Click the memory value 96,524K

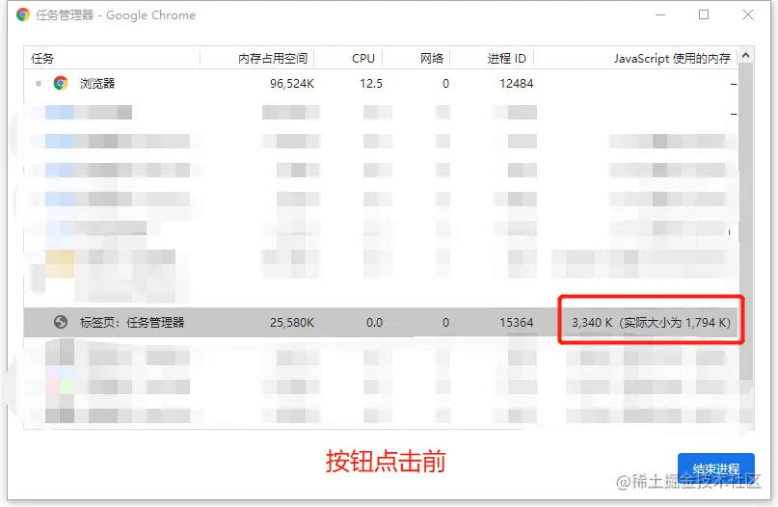292,83
